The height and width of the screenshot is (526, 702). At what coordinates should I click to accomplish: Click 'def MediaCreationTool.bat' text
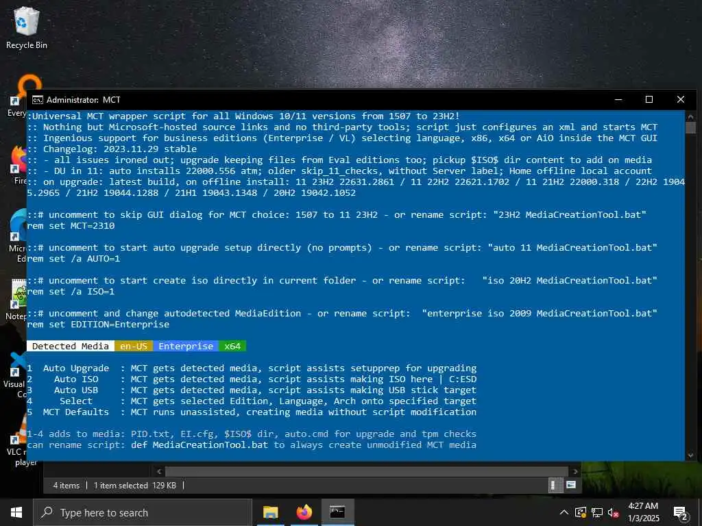tap(199, 445)
